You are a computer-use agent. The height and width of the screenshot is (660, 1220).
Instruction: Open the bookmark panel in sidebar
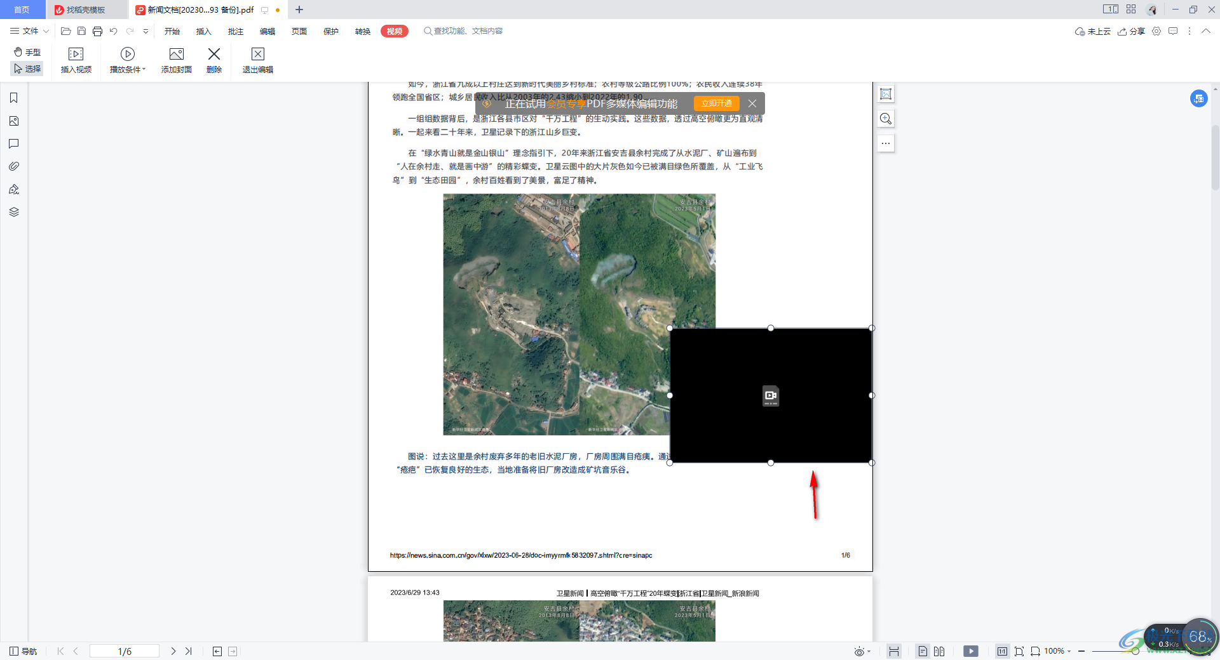point(14,98)
